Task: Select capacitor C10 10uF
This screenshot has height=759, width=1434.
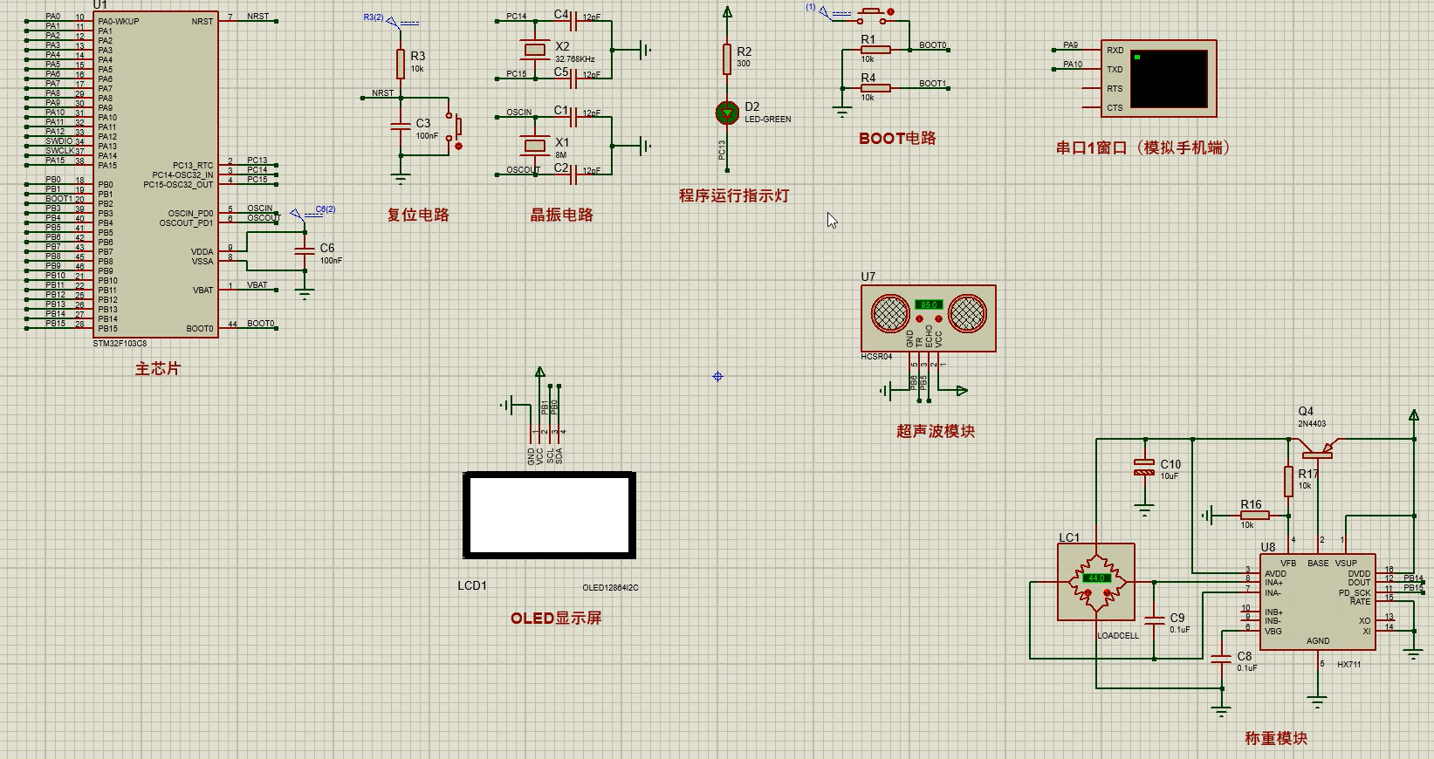Action: [x=1144, y=468]
